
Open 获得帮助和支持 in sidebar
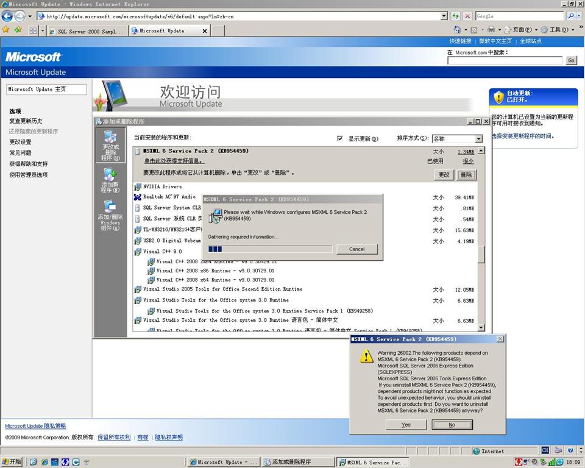(29, 163)
